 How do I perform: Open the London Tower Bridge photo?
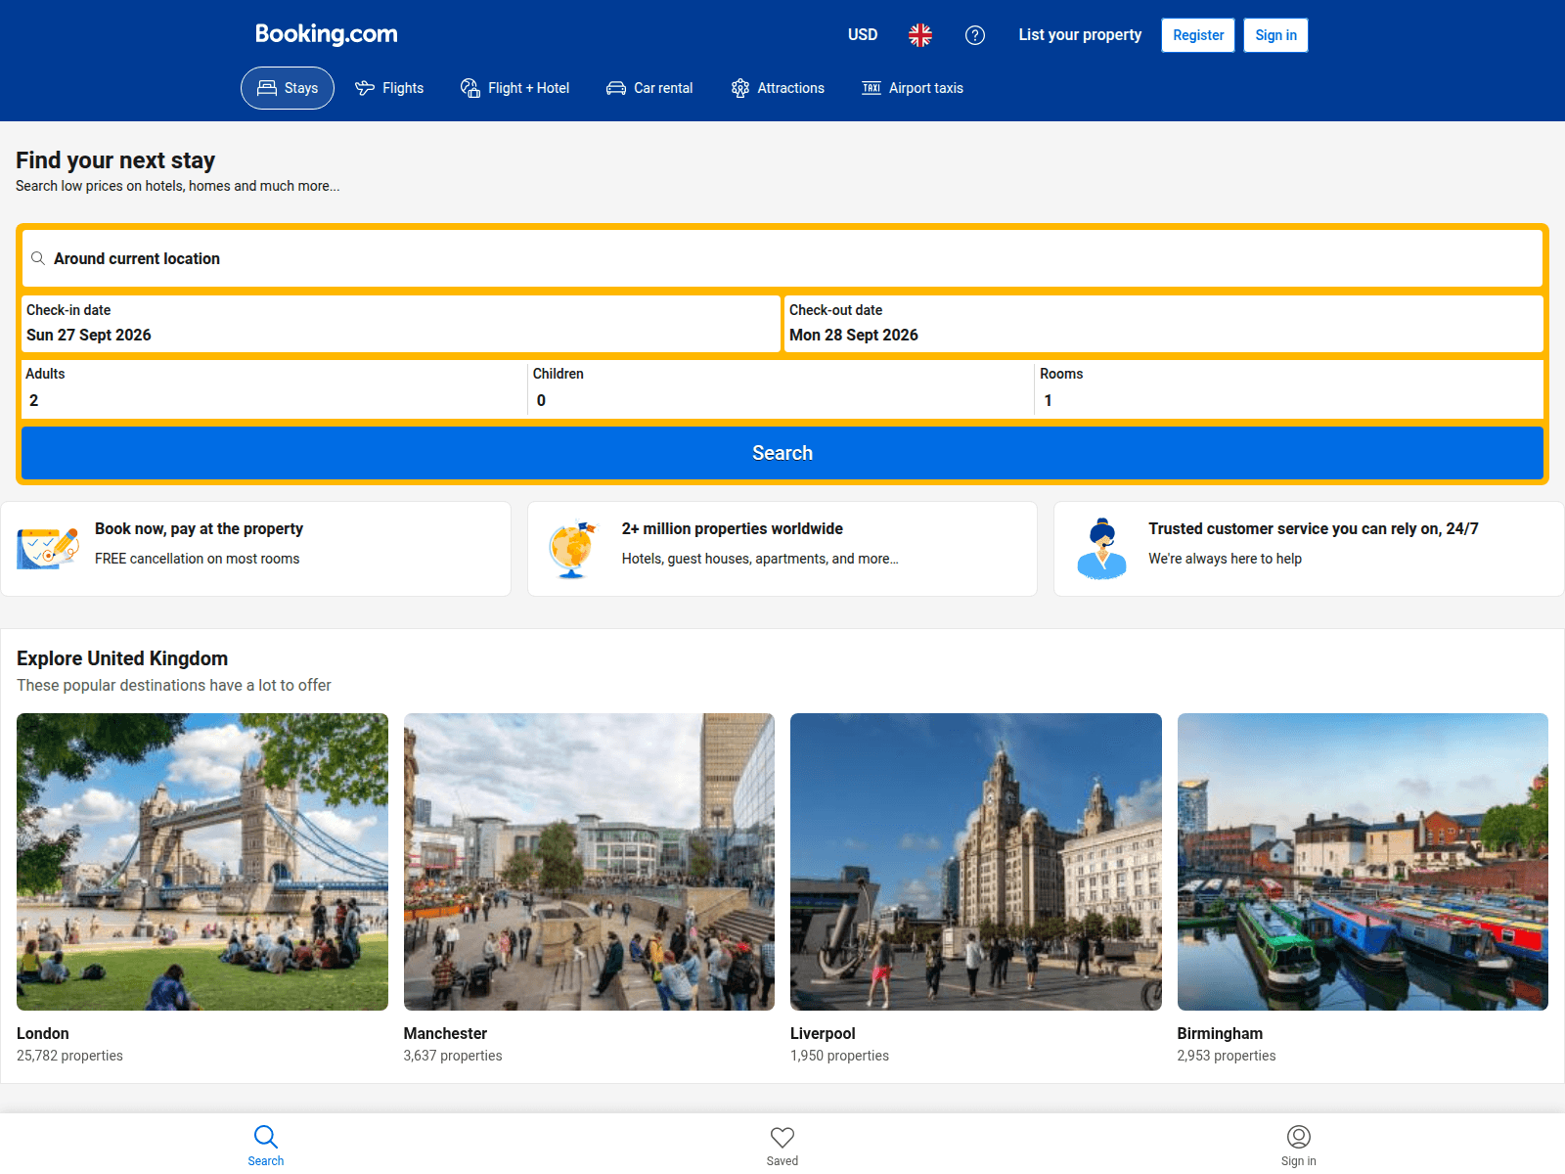pyautogui.click(x=202, y=862)
